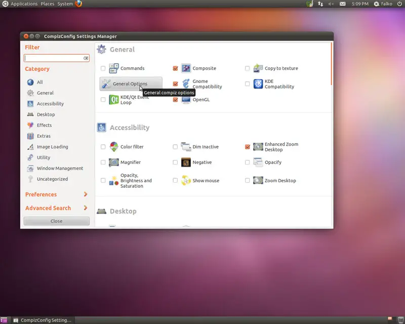This screenshot has width=405, height=324.
Task: Open the trash icon in bottom panel
Action: pos(400,320)
